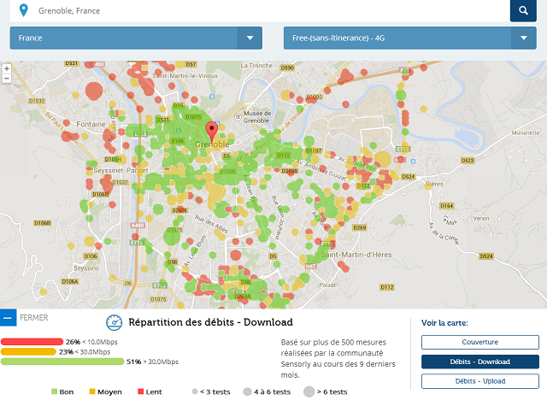Click the green 51% speed bar

(x=62, y=362)
